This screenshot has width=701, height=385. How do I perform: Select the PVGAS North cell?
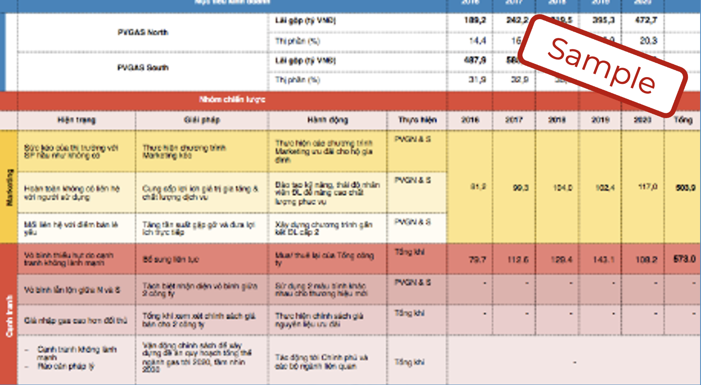click(143, 32)
